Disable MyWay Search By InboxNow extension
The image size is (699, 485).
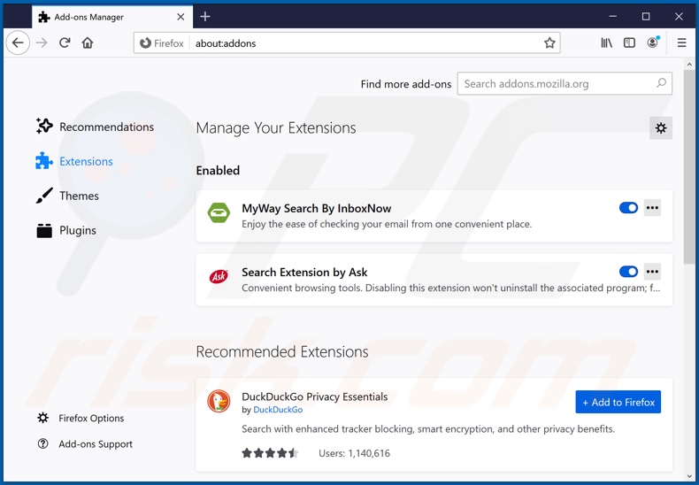(628, 208)
